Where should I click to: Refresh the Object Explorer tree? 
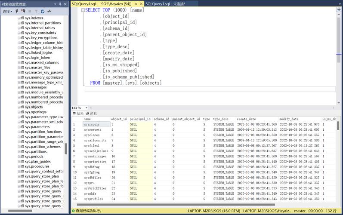pos(42,11)
